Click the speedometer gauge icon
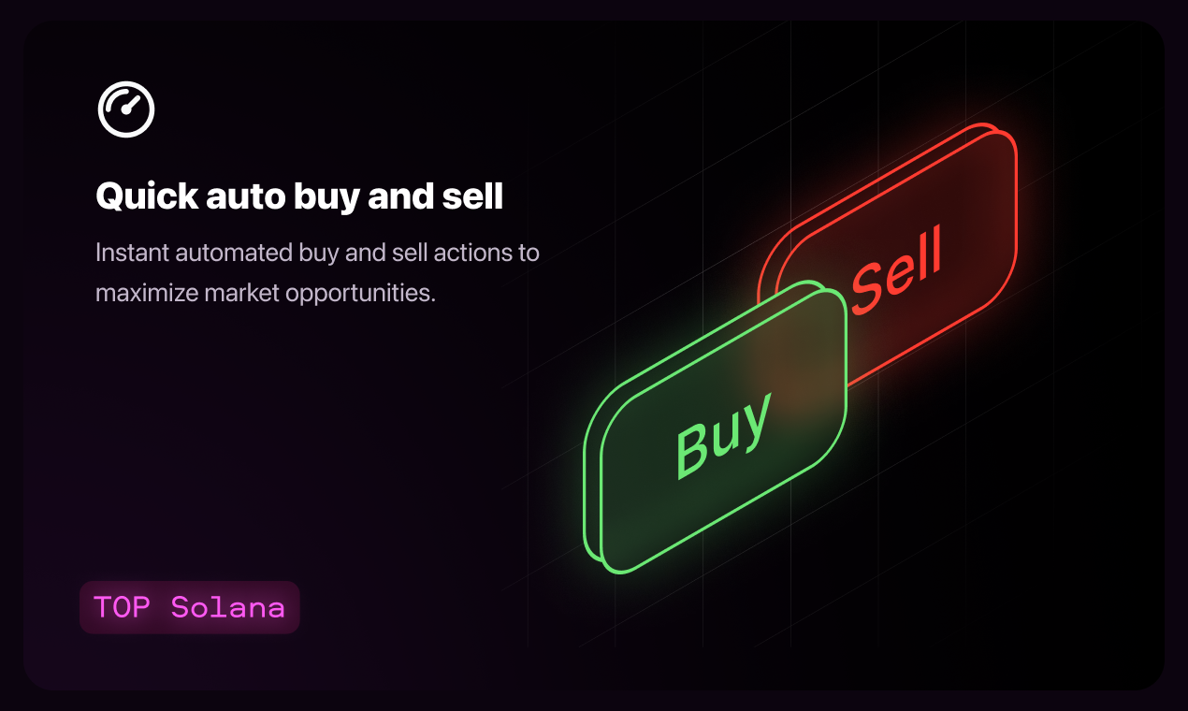1188x711 pixels. click(126, 109)
